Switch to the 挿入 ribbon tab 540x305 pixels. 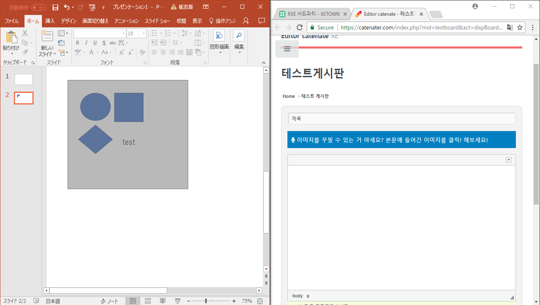50,21
